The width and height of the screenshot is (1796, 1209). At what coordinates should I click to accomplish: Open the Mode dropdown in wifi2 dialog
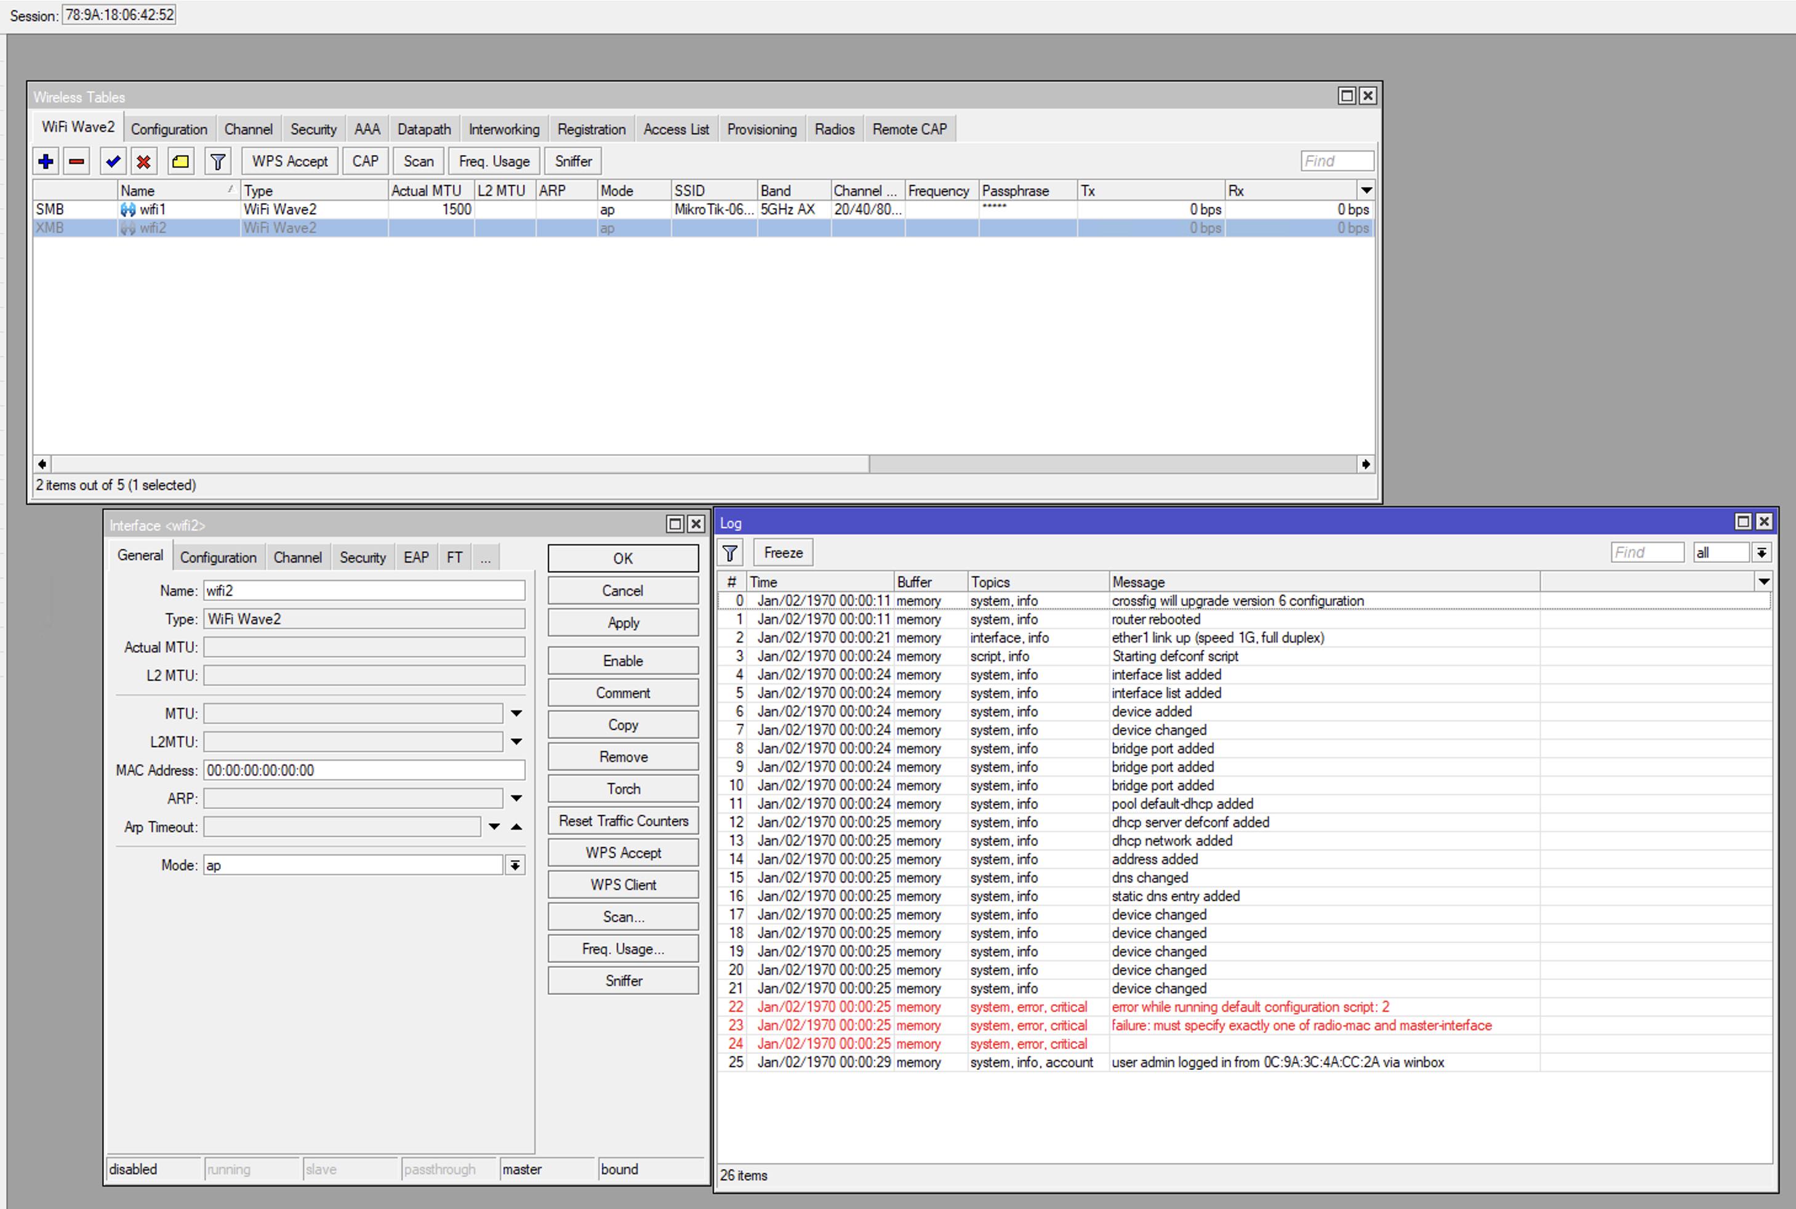515,865
